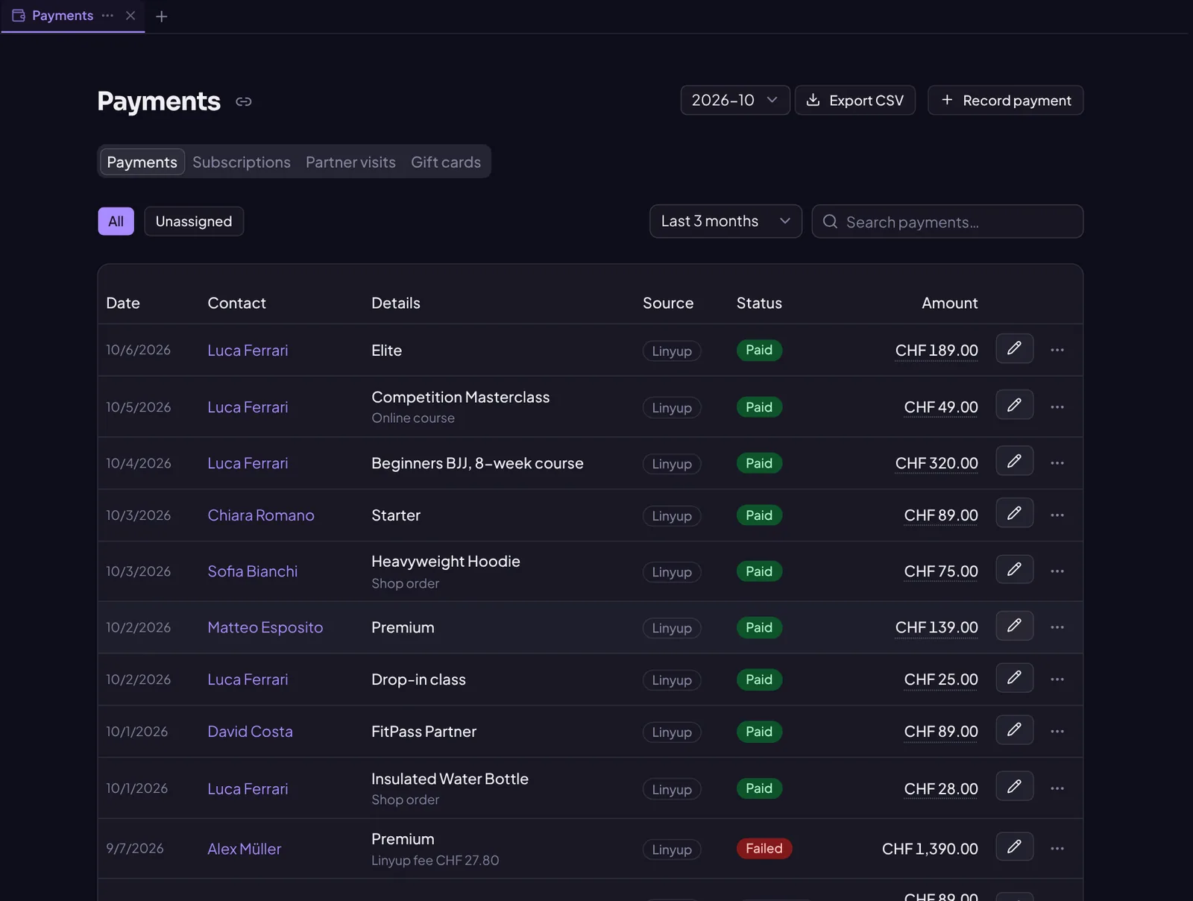1193x901 pixels.
Task: Open Matteo Esposito's contact link
Action: (265, 627)
